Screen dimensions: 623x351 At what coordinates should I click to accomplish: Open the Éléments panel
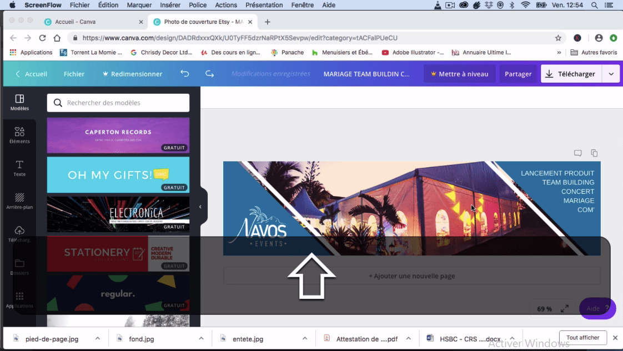tap(19, 135)
